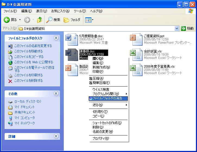Click the printer task icon

point(10,75)
